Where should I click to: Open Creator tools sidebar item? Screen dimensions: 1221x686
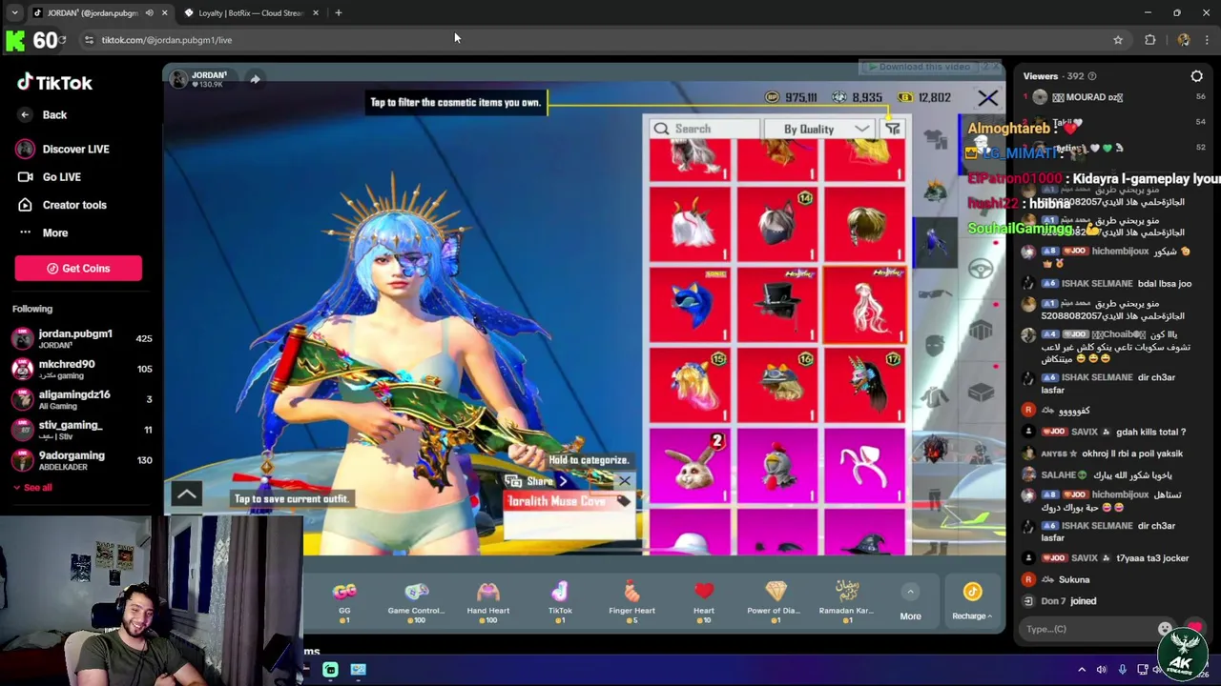pos(62,205)
